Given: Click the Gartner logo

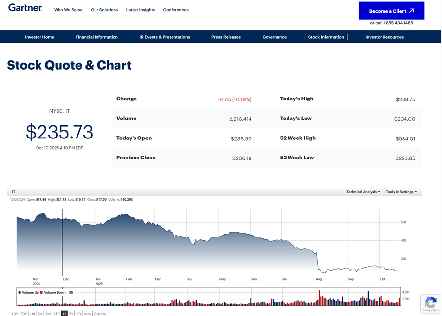Looking at the screenshot, I should (x=24, y=8).
